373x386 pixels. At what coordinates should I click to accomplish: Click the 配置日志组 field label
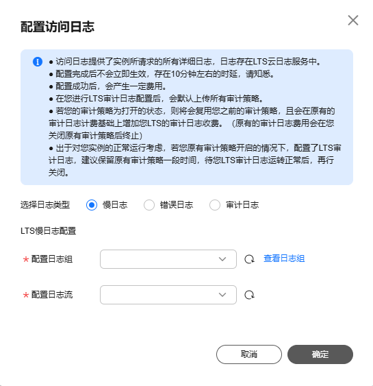52,259
